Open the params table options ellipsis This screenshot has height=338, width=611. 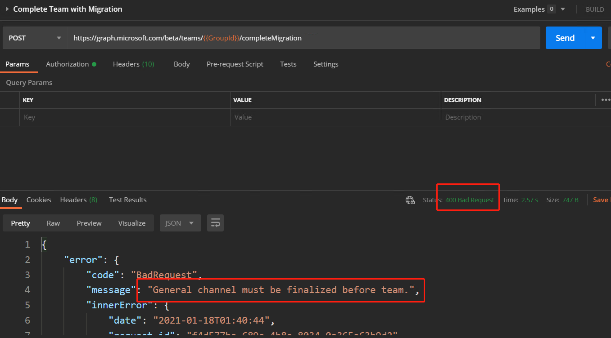click(x=606, y=100)
